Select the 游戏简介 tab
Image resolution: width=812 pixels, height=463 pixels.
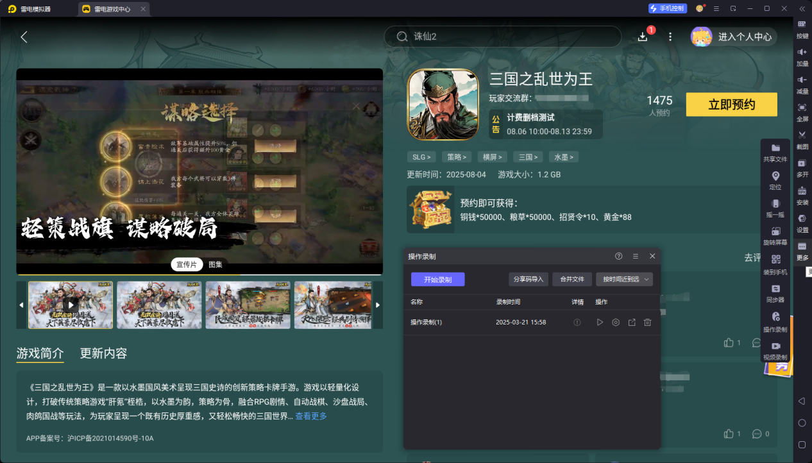[40, 353]
